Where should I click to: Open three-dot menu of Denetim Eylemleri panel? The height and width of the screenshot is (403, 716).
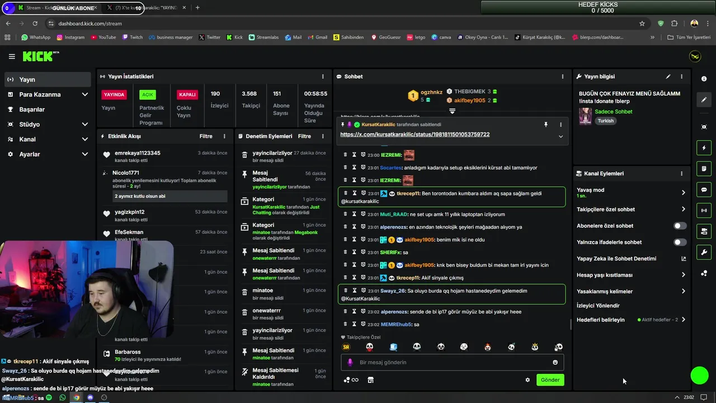point(323,136)
